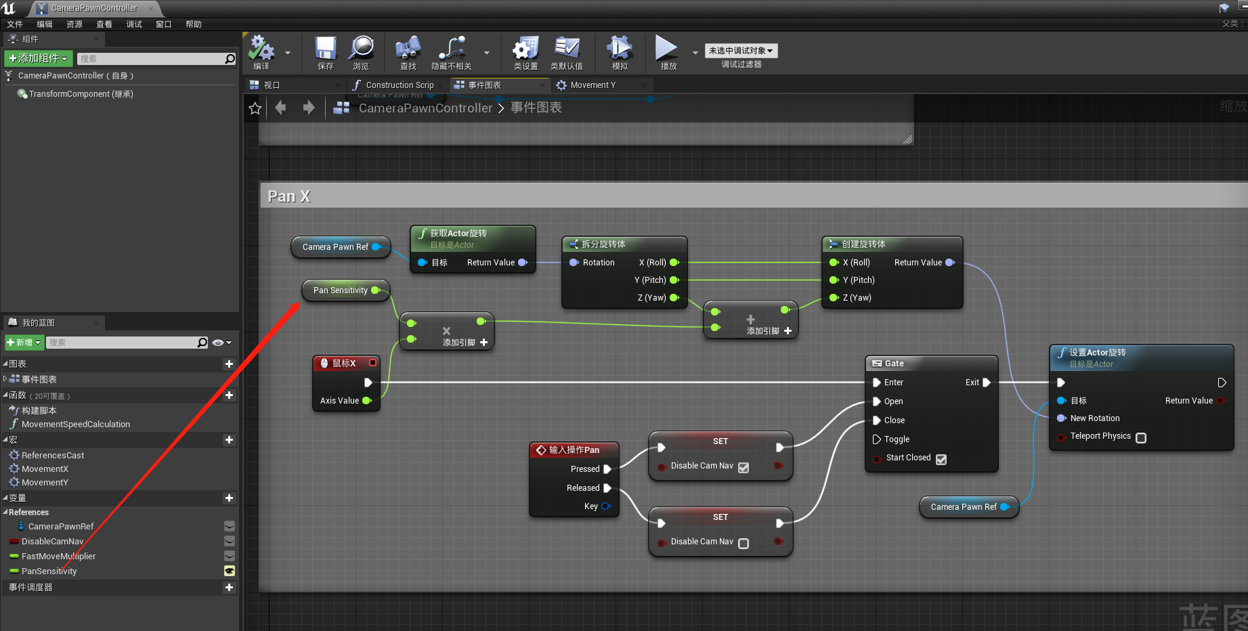Expand the 添加组件 add component dropdown
This screenshot has width=1248, height=631.
coord(38,58)
